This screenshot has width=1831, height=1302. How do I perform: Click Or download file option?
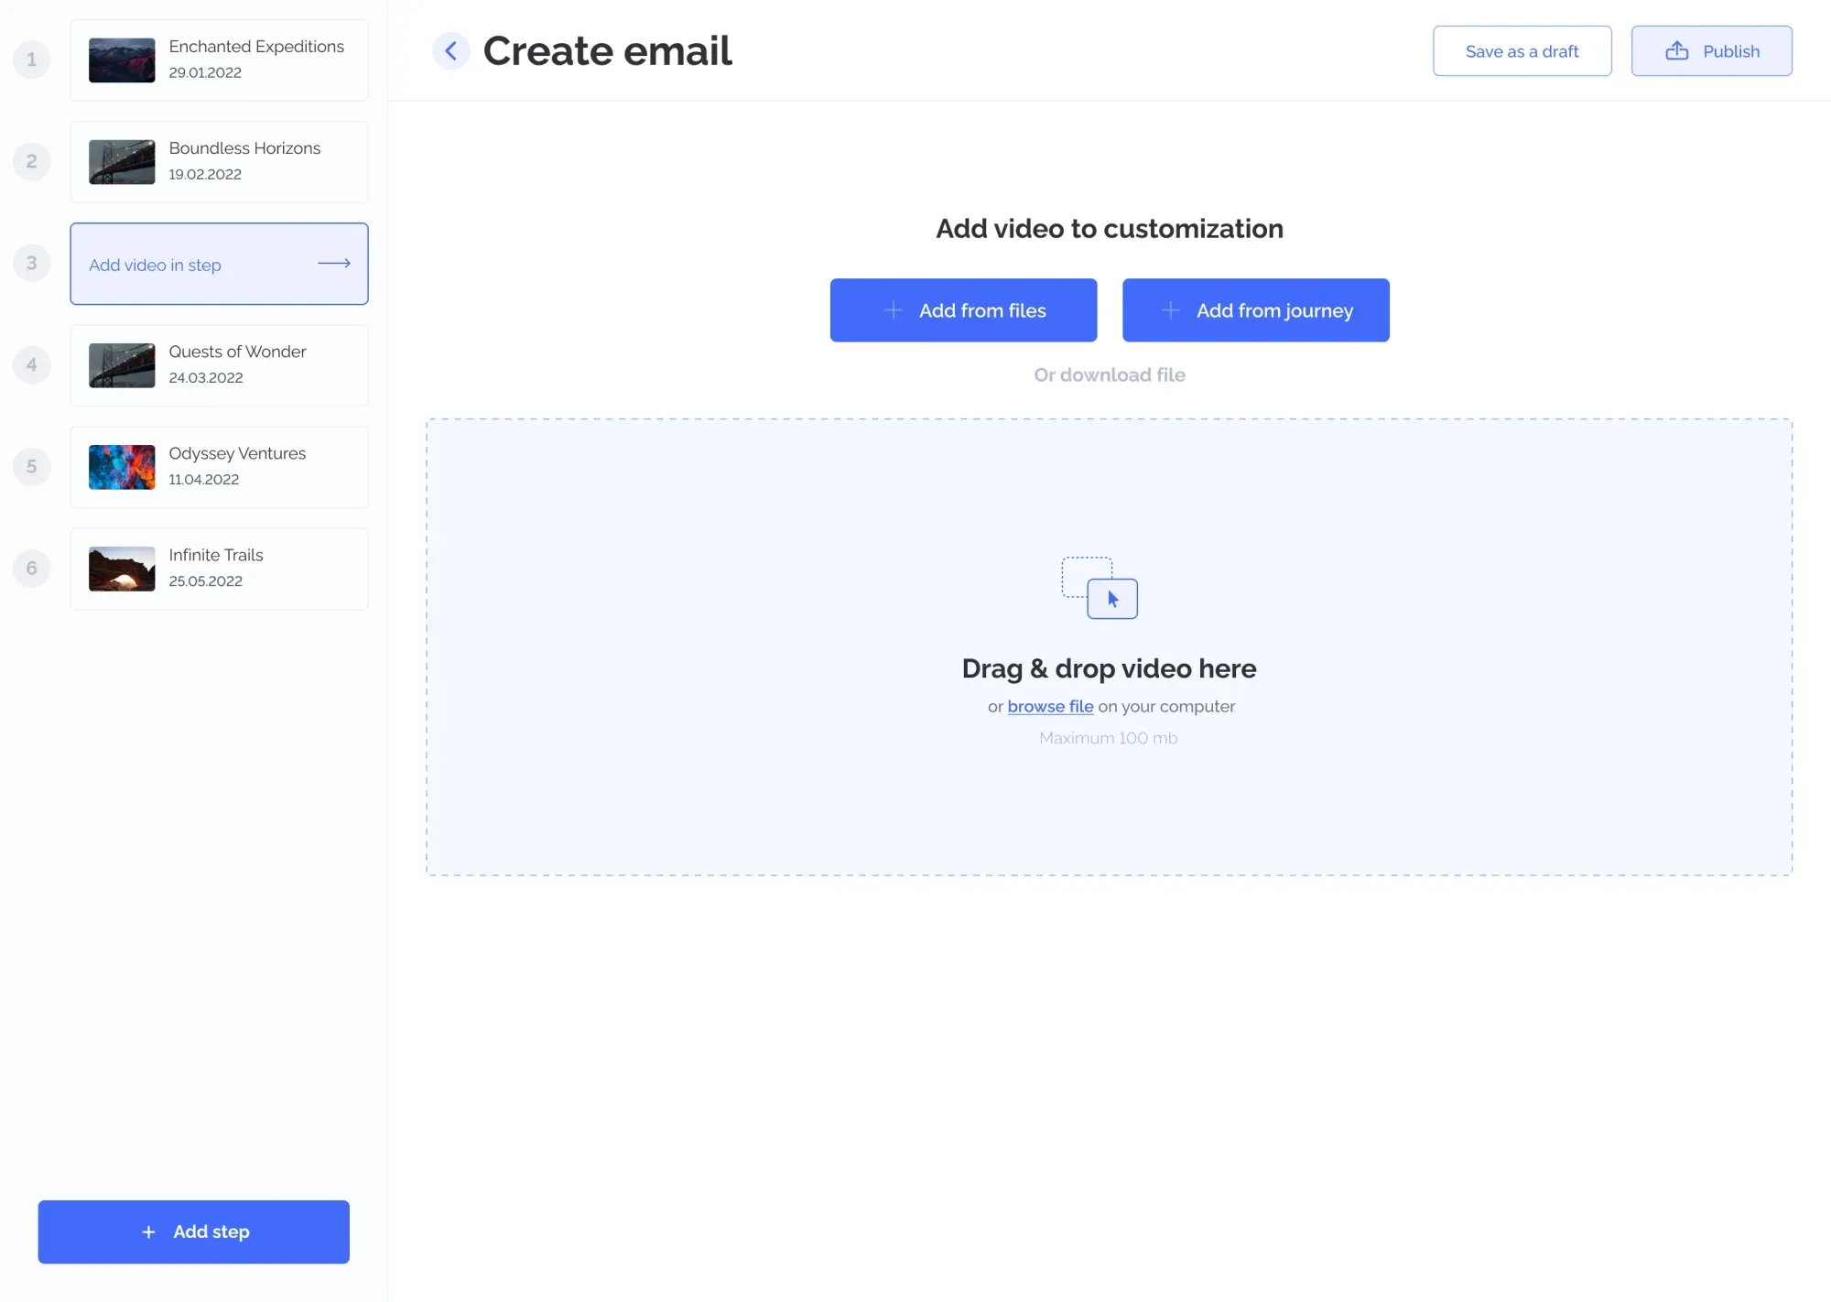pyautogui.click(x=1109, y=374)
